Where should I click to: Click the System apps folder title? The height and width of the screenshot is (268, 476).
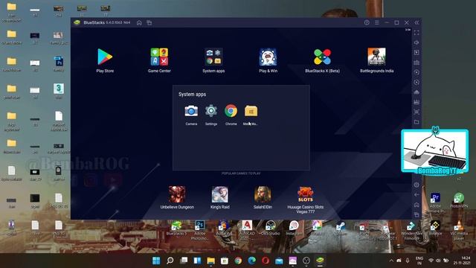click(x=192, y=95)
